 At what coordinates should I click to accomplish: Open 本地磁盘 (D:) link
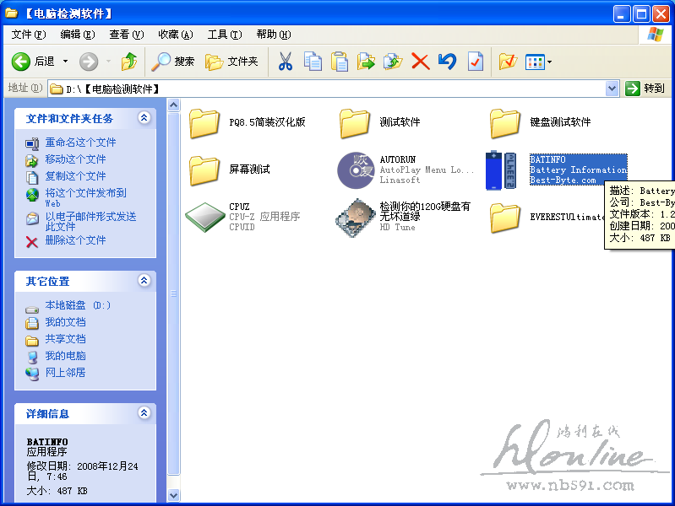click(78, 305)
